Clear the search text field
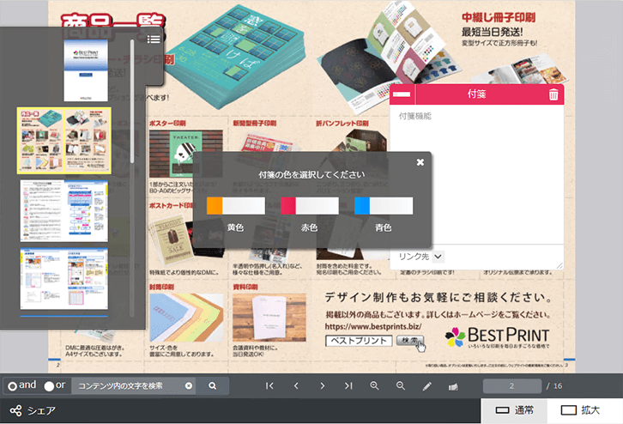623x424 pixels. 189,385
